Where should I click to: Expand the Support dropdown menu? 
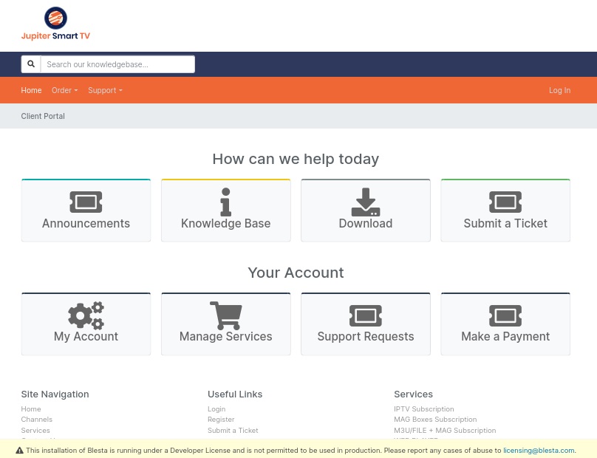(105, 90)
